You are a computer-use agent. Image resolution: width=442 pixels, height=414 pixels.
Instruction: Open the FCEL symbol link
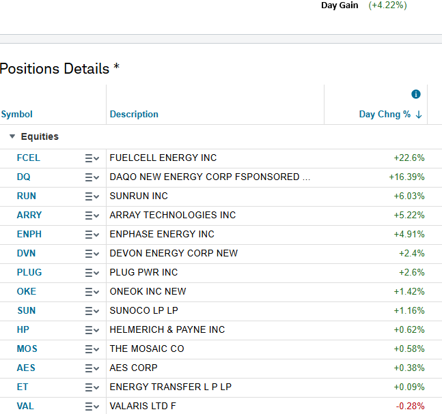tap(29, 158)
